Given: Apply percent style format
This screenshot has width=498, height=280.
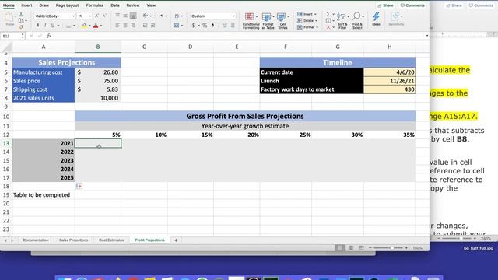Looking at the screenshot, I should click(x=205, y=26).
